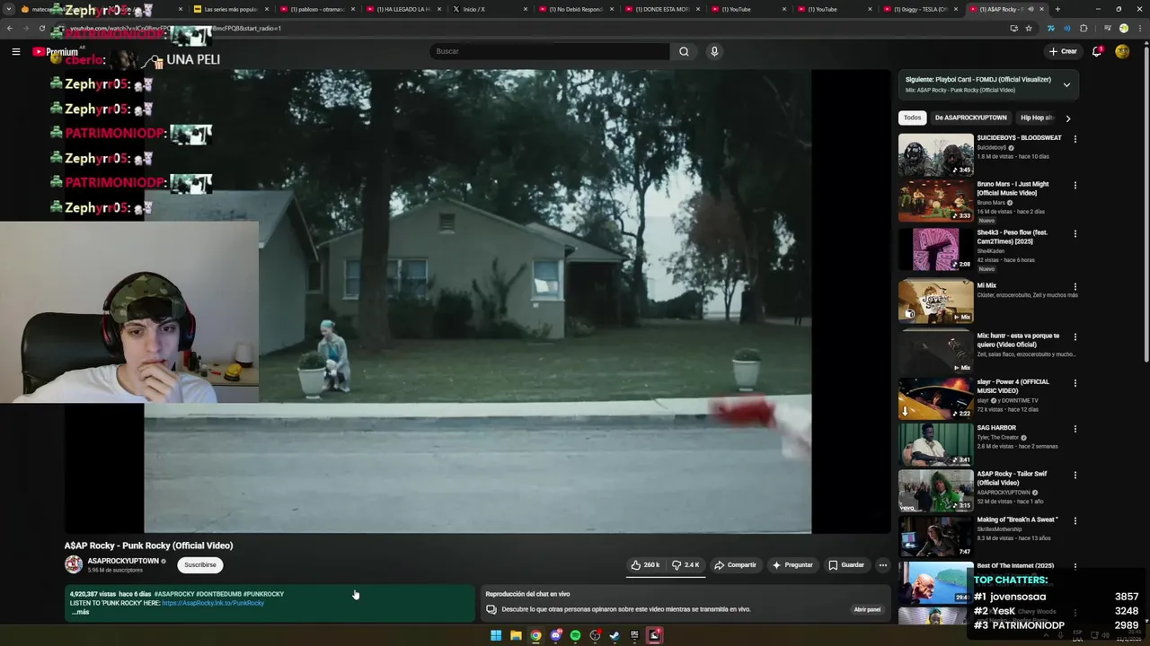Open $UICIDEBOY$ - BLOODSWEAT video thumbnail
1150x646 pixels.
click(935, 154)
